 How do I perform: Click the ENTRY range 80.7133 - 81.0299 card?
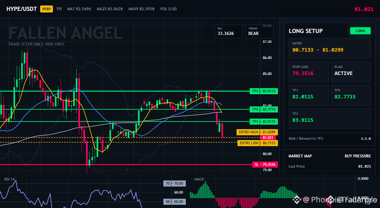330,48
